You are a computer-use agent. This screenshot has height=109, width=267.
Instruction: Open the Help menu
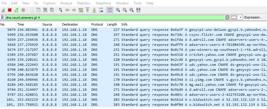tap(150, 3)
